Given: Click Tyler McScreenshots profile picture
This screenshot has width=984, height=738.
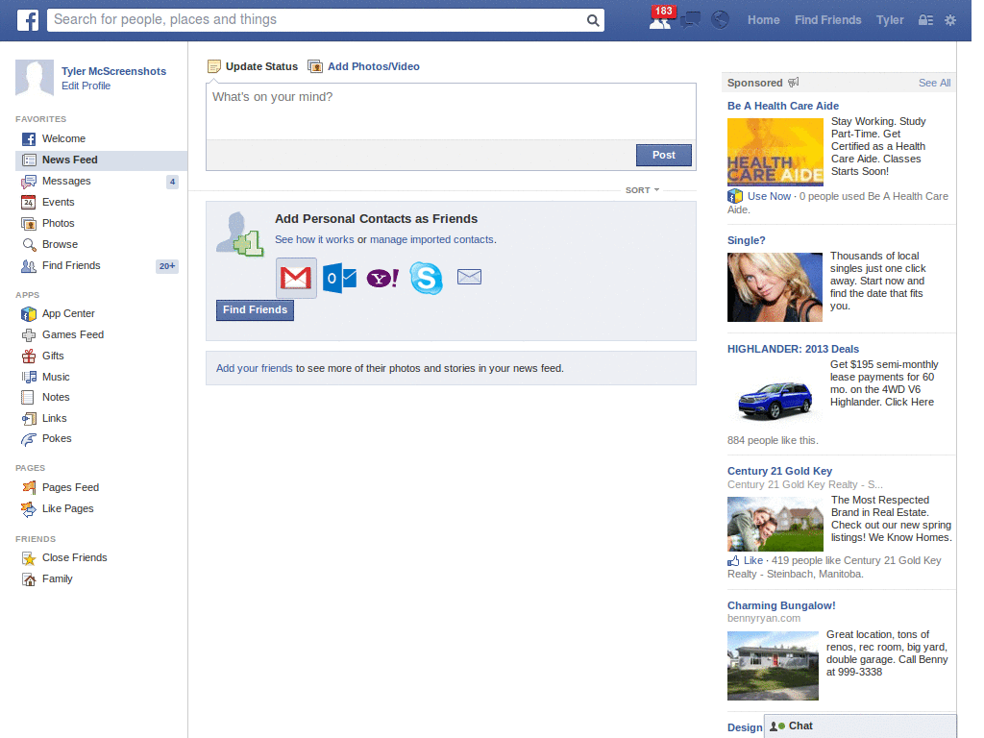Looking at the screenshot, I should coord(35,79).
